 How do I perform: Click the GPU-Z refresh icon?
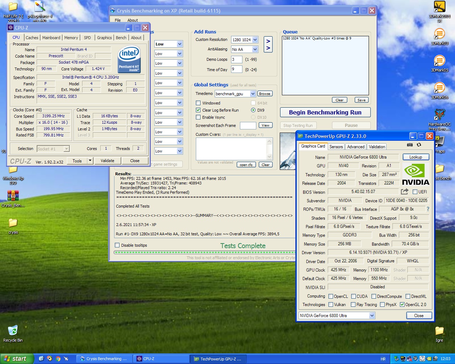(419, 145)
